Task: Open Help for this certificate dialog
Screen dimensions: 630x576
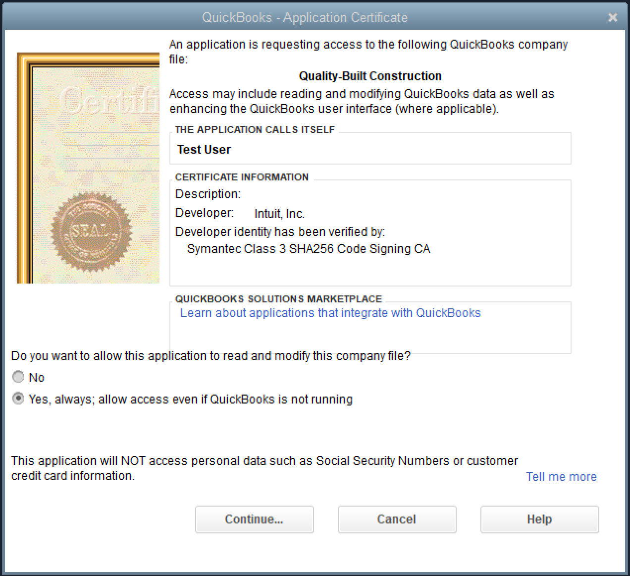Action: coord(539,519)
